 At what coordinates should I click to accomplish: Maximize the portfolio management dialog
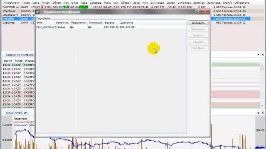tap(198, 11)
